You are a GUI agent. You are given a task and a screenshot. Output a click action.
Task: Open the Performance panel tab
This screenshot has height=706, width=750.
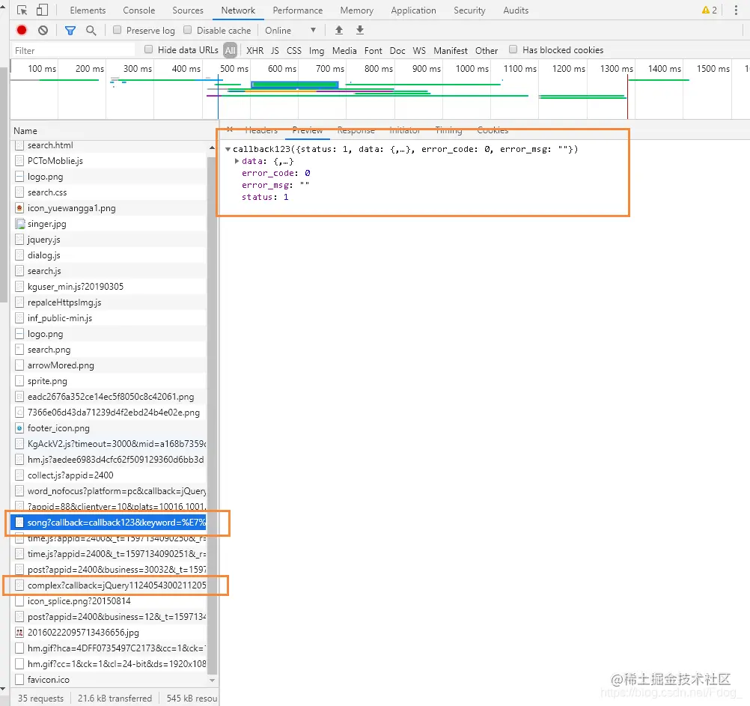click(x=297, y=10)
